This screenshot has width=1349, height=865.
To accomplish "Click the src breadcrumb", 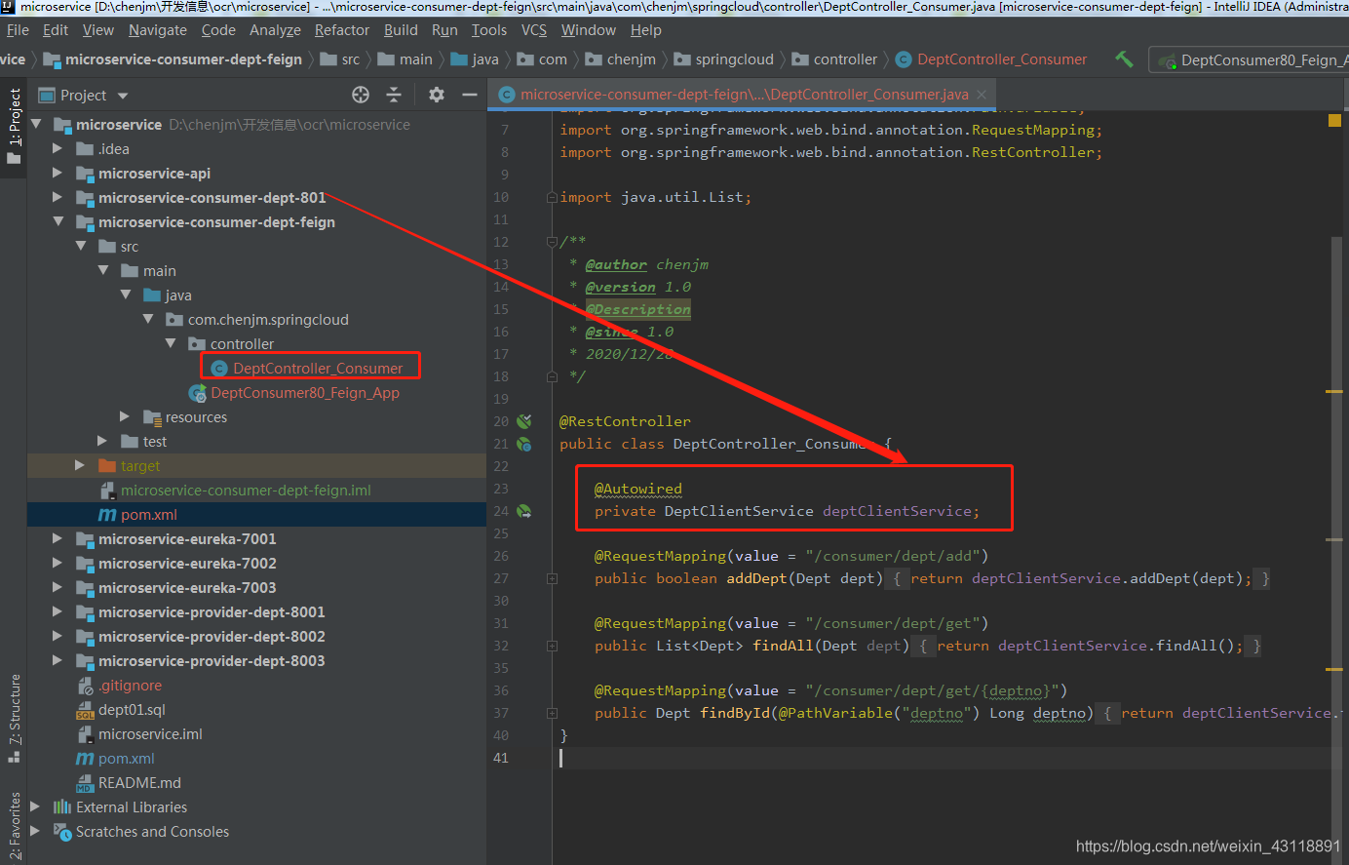I will 340,59.
